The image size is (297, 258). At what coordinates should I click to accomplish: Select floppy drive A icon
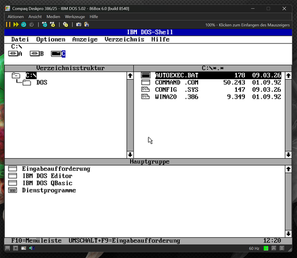click(13, 54)
